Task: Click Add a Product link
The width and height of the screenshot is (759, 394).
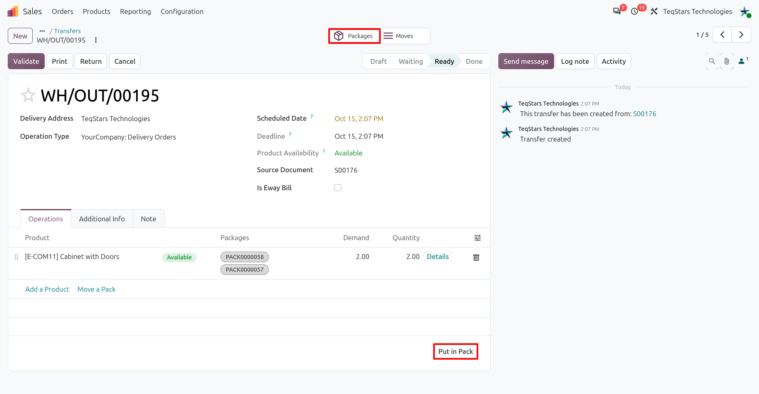Action: point(47,289)
